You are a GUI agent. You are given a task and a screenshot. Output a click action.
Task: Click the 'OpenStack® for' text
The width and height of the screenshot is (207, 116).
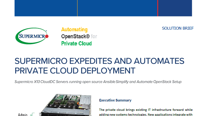pyautogui.click(x=79, y=36)
